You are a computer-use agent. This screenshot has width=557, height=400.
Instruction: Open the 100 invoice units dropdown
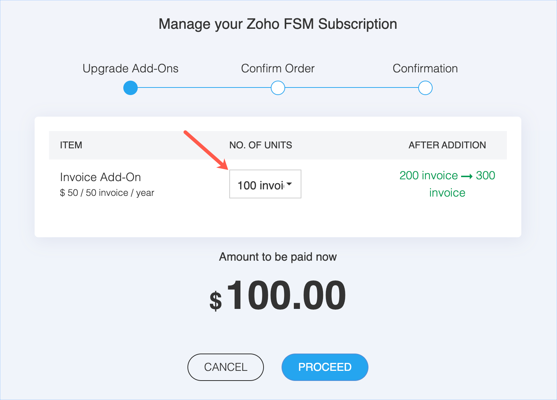click(x=265, y=184)
